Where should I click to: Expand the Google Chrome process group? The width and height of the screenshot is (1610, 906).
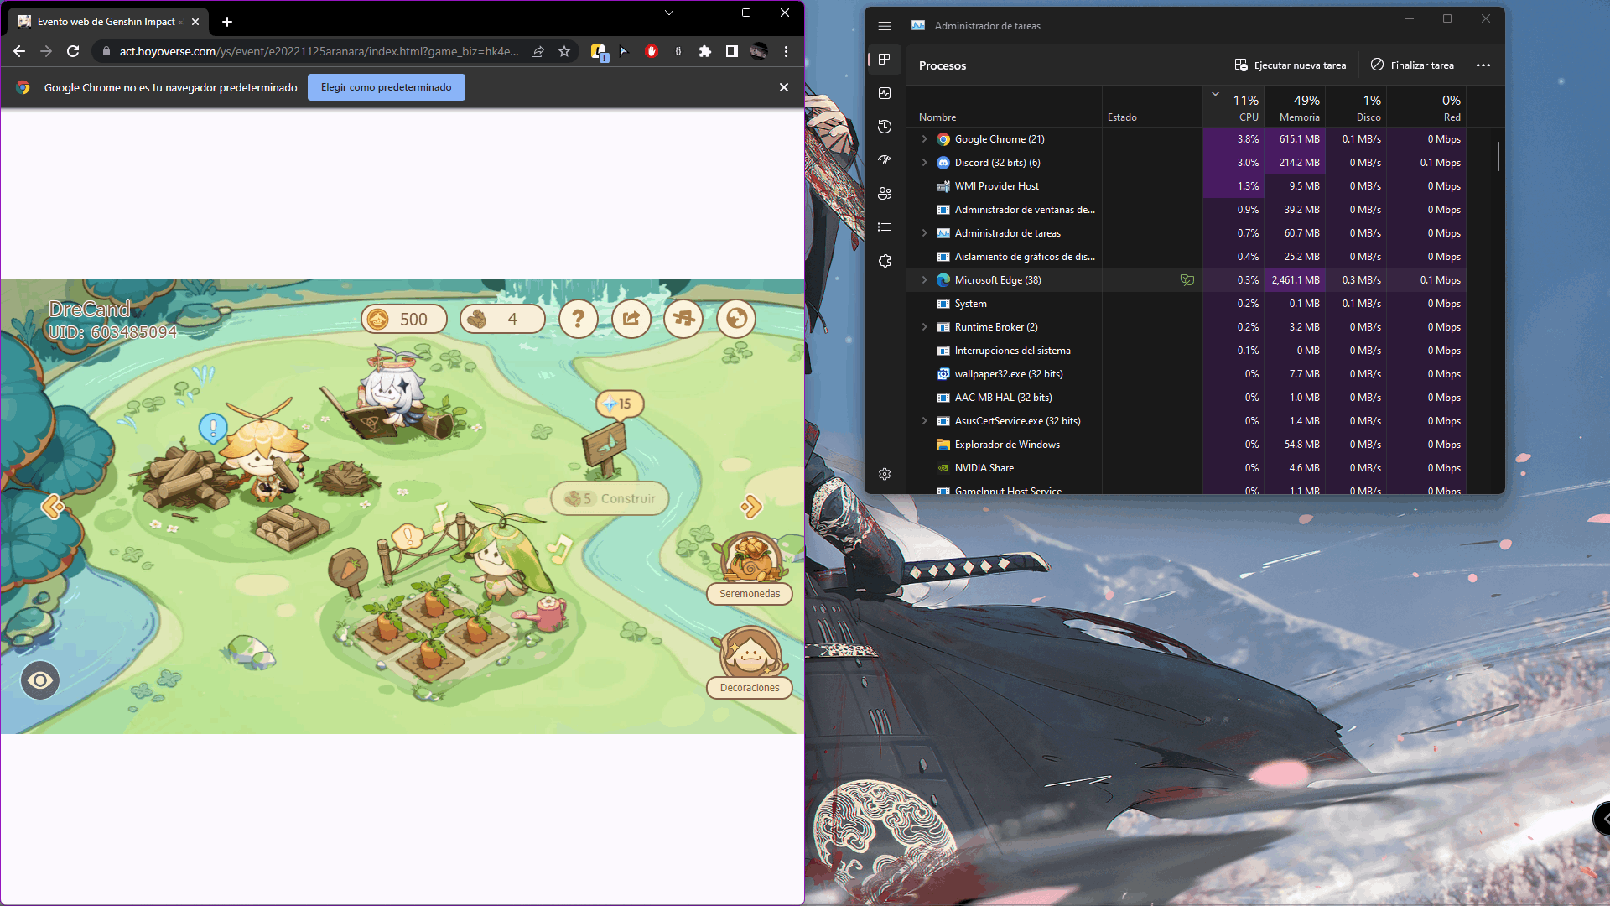[924, 139]
